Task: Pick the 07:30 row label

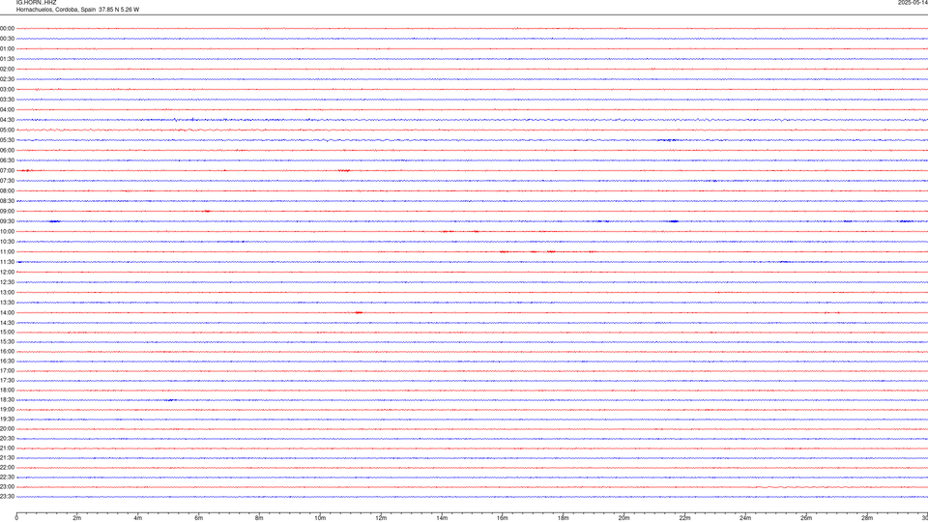Action: 7,181
